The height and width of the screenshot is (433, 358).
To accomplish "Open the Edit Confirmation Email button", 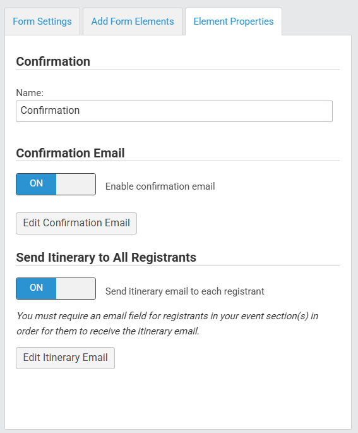I will click(76, 223).
